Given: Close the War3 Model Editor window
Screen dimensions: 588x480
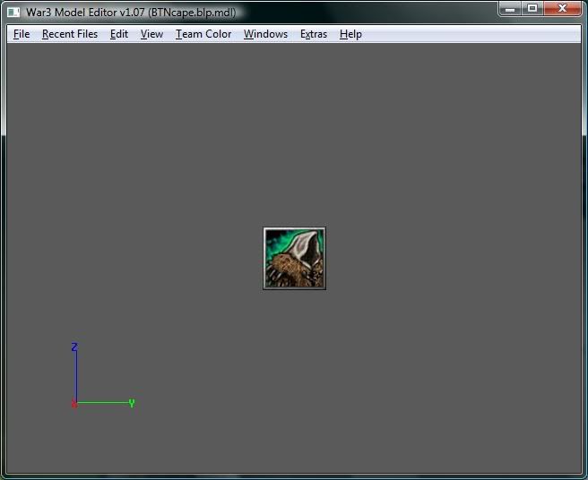Looking at the screenshot, I should point(562,8).
